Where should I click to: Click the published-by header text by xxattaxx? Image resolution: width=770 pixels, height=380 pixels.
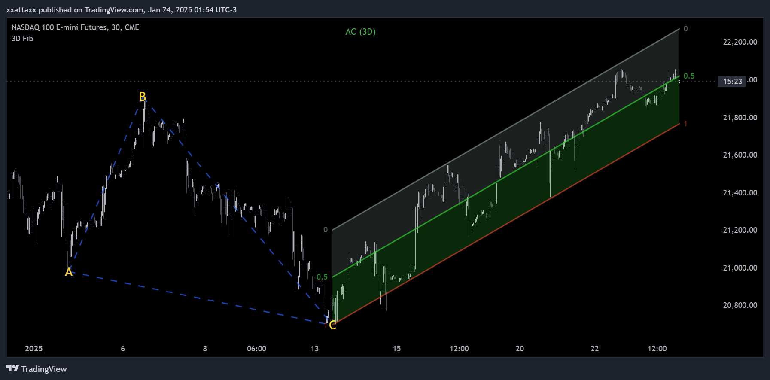(122, 9)
